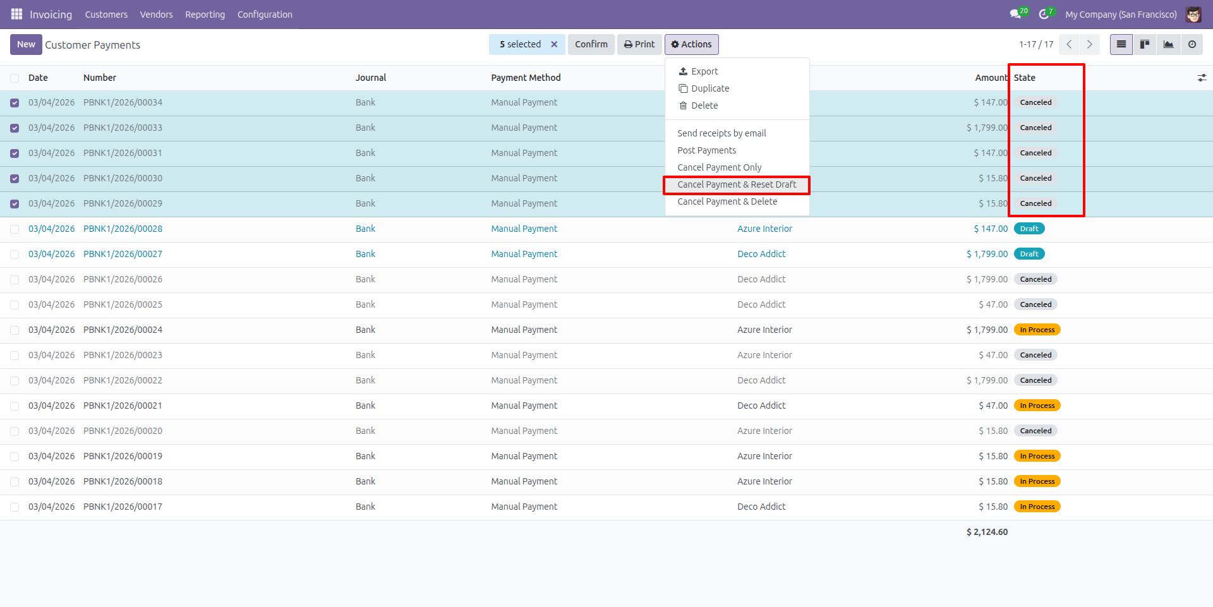Switch to activity view
Screen dimensions: 1213x607
click(x=1192, y=44)
